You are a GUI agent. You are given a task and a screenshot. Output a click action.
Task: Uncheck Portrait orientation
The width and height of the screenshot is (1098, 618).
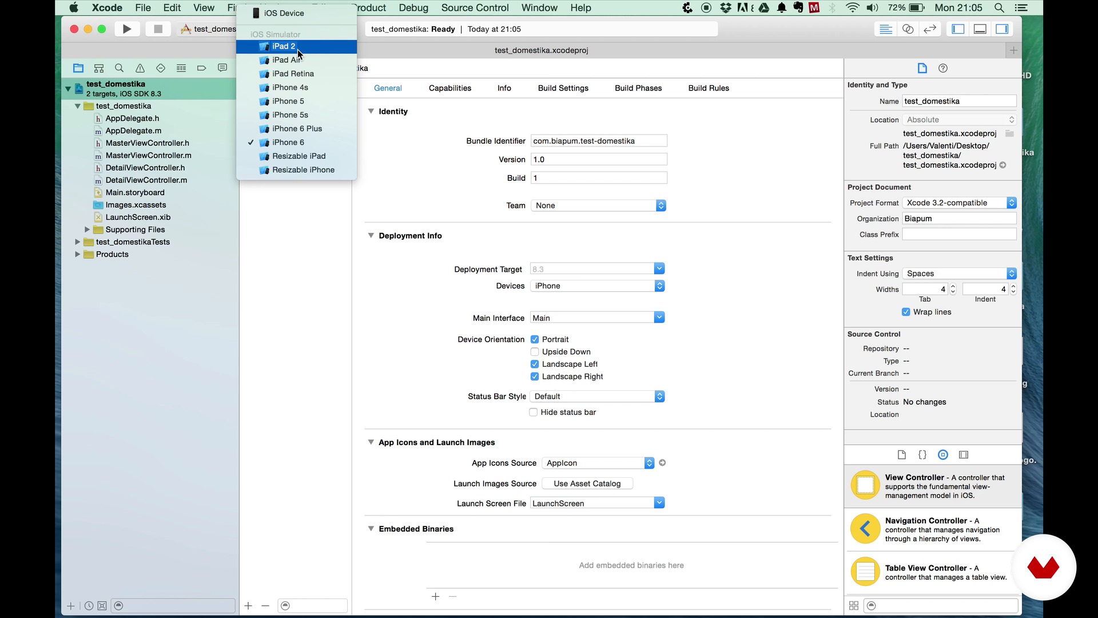pos(535,339)
